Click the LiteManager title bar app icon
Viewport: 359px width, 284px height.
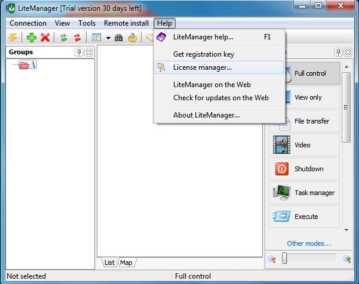pyautogui.click(x=10, y=8)
